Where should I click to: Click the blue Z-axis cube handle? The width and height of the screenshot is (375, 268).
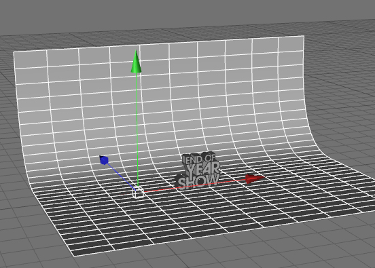click(104, 160)
